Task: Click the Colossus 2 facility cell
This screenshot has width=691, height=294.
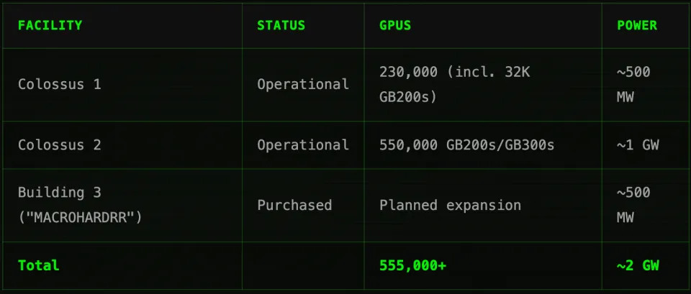Action: [x=60, y=144]
